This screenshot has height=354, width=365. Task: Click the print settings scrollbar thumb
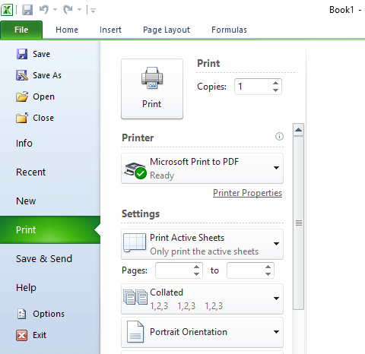tap(299, 223)
